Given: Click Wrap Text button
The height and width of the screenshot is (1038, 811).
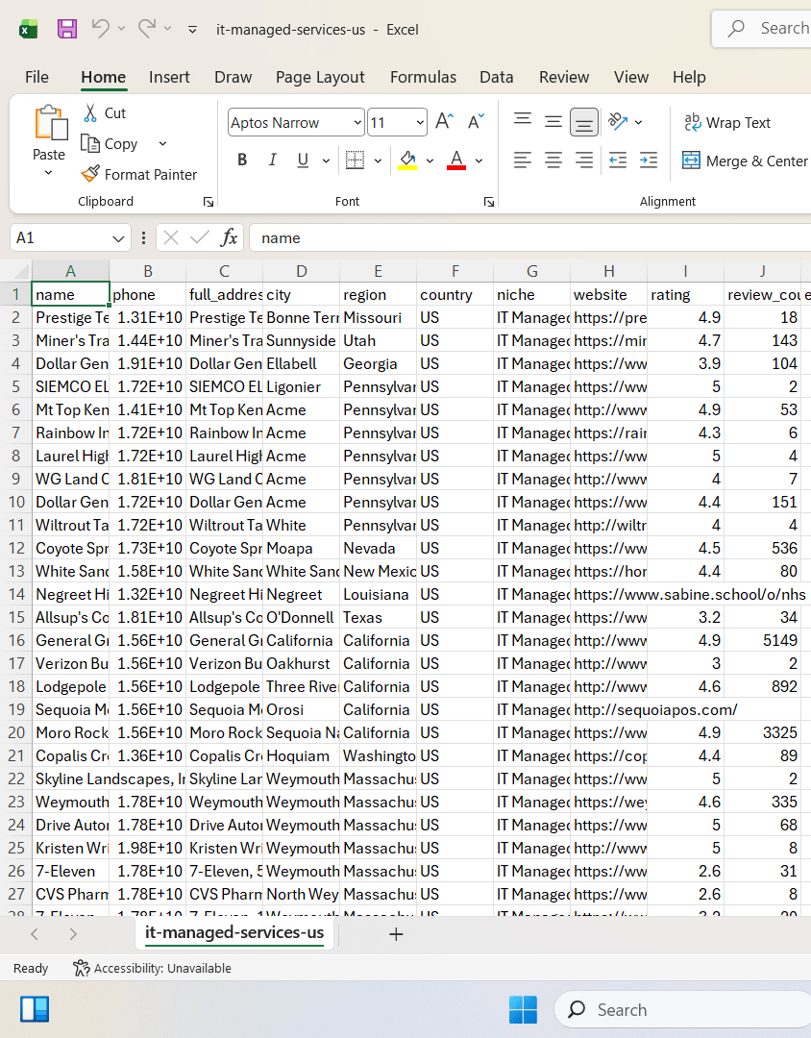Looking at the screenshot, I should pos(726,122).
